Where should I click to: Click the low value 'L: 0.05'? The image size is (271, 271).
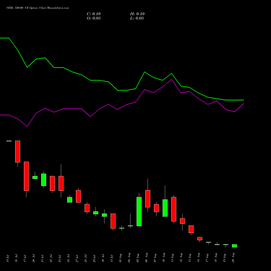point(137,18)
